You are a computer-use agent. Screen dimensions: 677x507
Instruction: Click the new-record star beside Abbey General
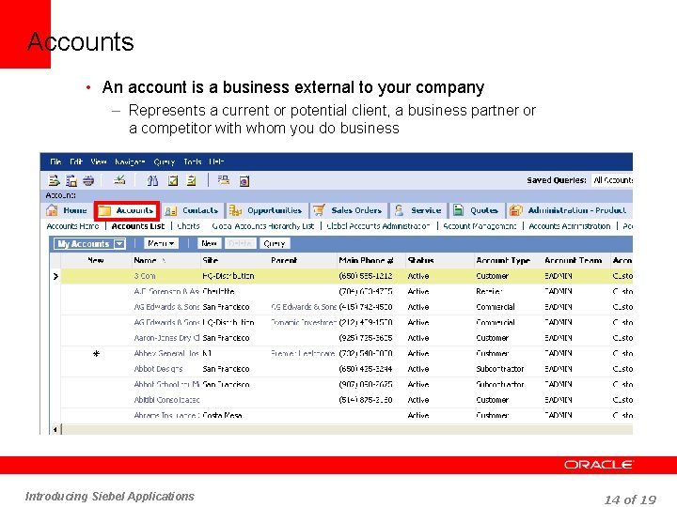[96, 354]
